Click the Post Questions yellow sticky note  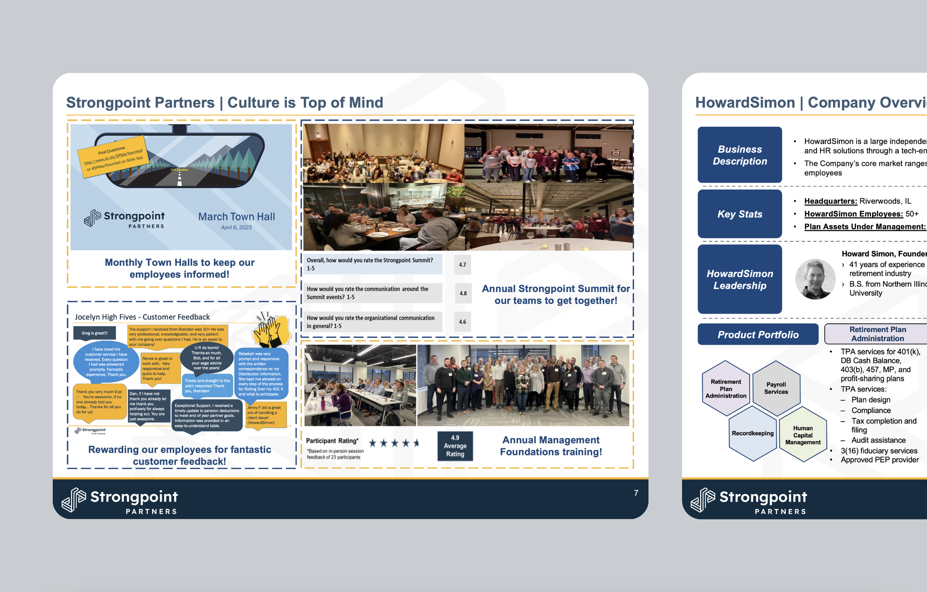coord(113,157)
